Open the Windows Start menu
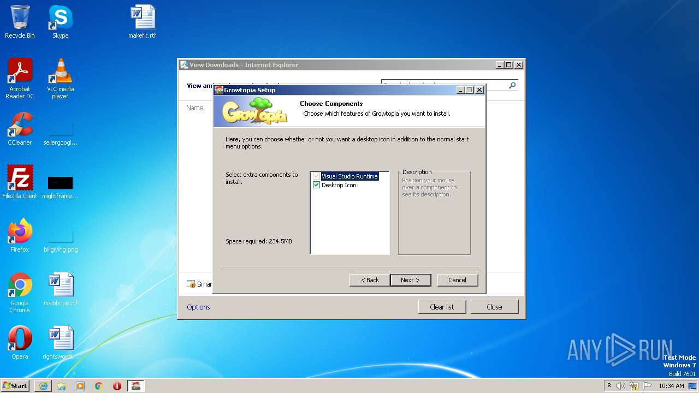The height and width of the screenshot is (393, 699). coord(15,385)
